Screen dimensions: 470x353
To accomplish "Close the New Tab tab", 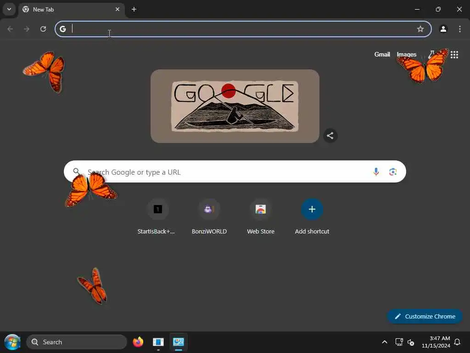I will coord(117,9).
